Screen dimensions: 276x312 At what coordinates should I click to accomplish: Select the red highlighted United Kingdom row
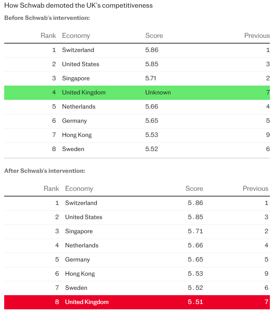point(137,302)
